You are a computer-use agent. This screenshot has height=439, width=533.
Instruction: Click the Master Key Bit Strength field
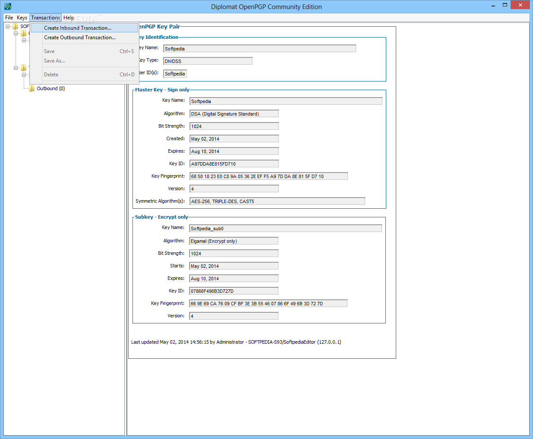point(234,126)
